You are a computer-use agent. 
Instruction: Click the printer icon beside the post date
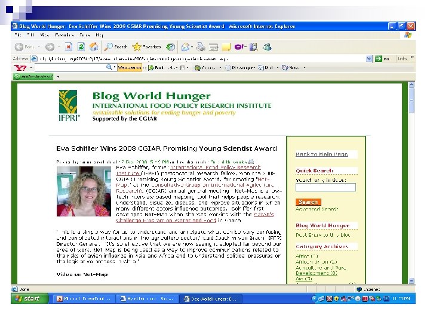(251, 162)
